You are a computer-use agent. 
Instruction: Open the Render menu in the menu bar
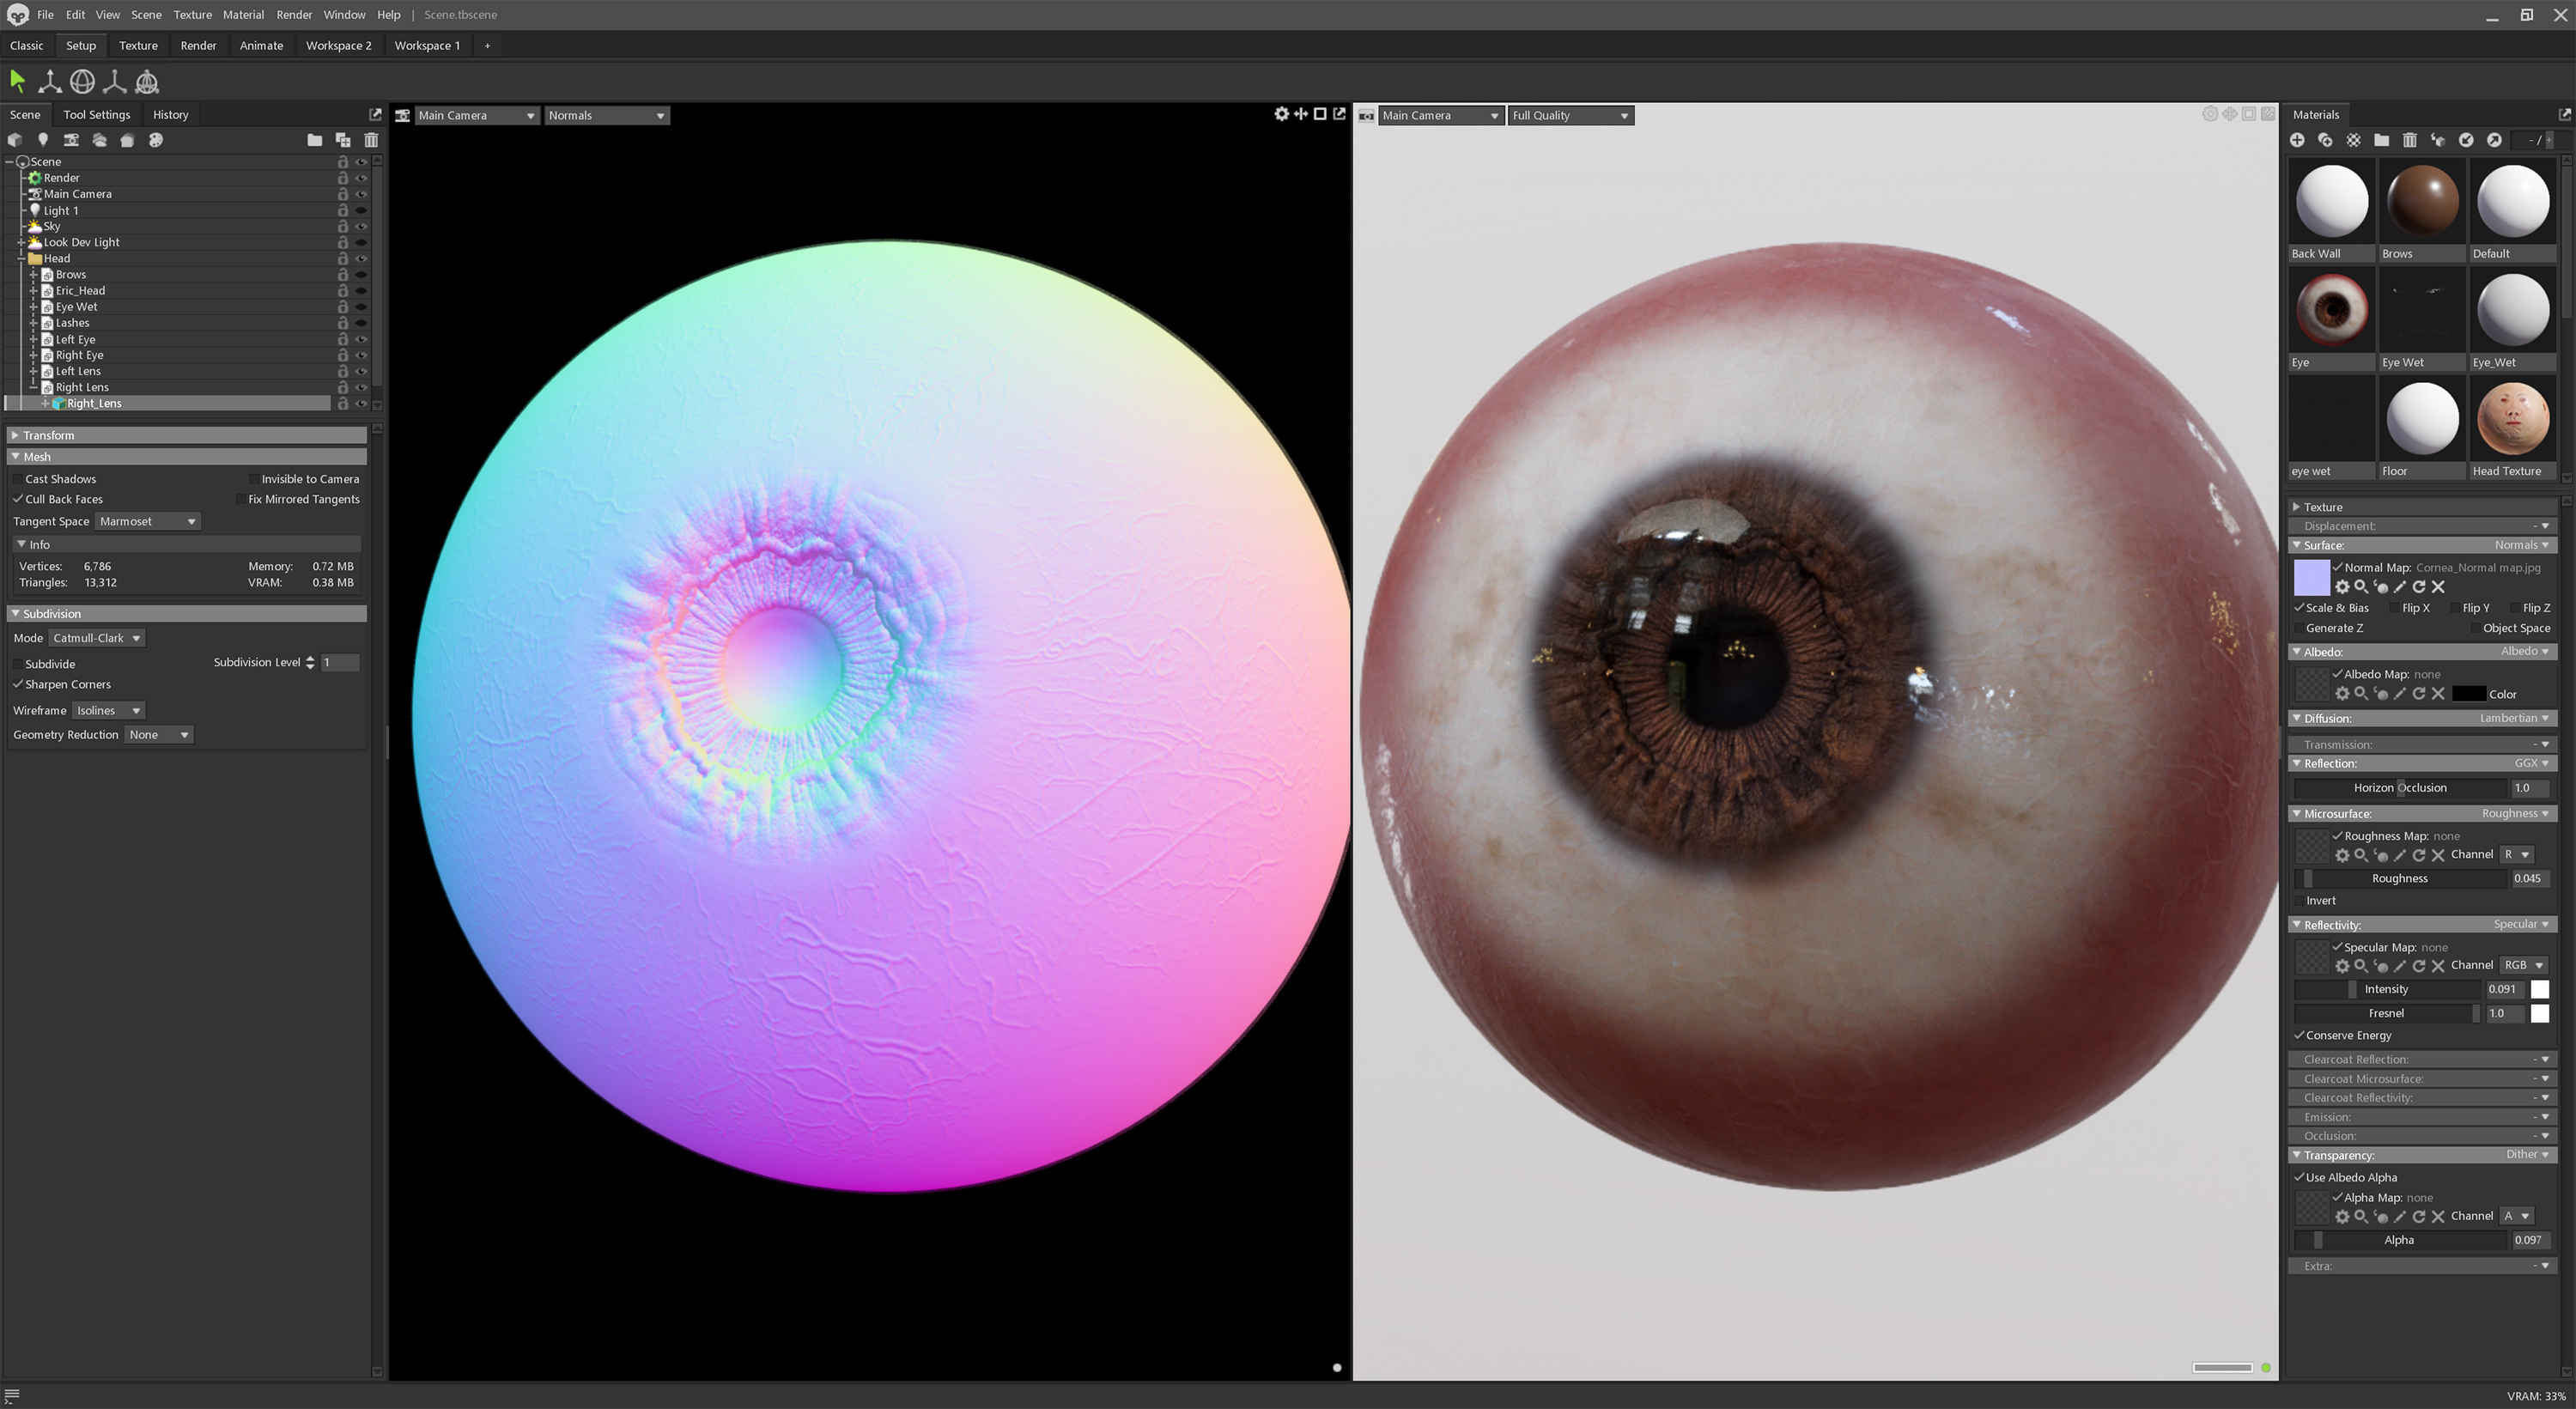294,14
